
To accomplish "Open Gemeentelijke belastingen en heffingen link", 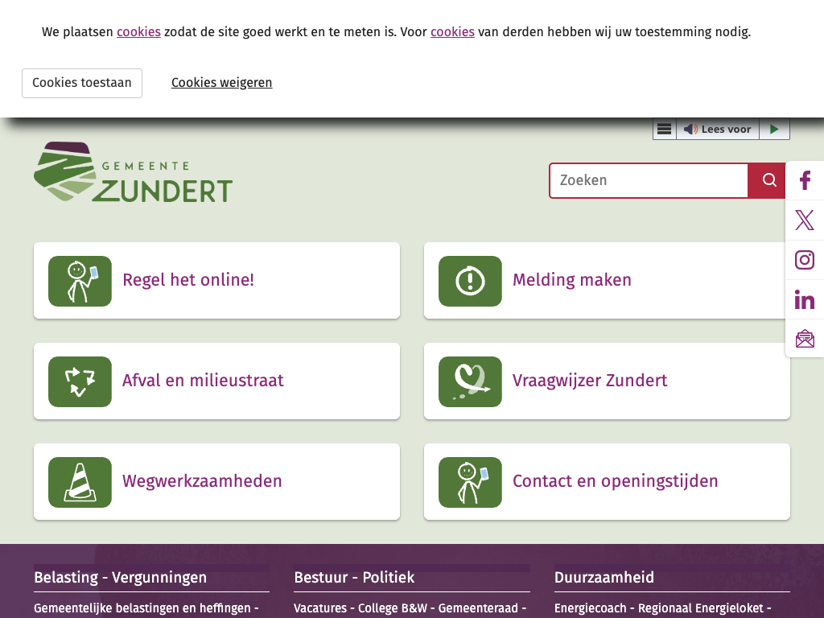I will [142, 608].
